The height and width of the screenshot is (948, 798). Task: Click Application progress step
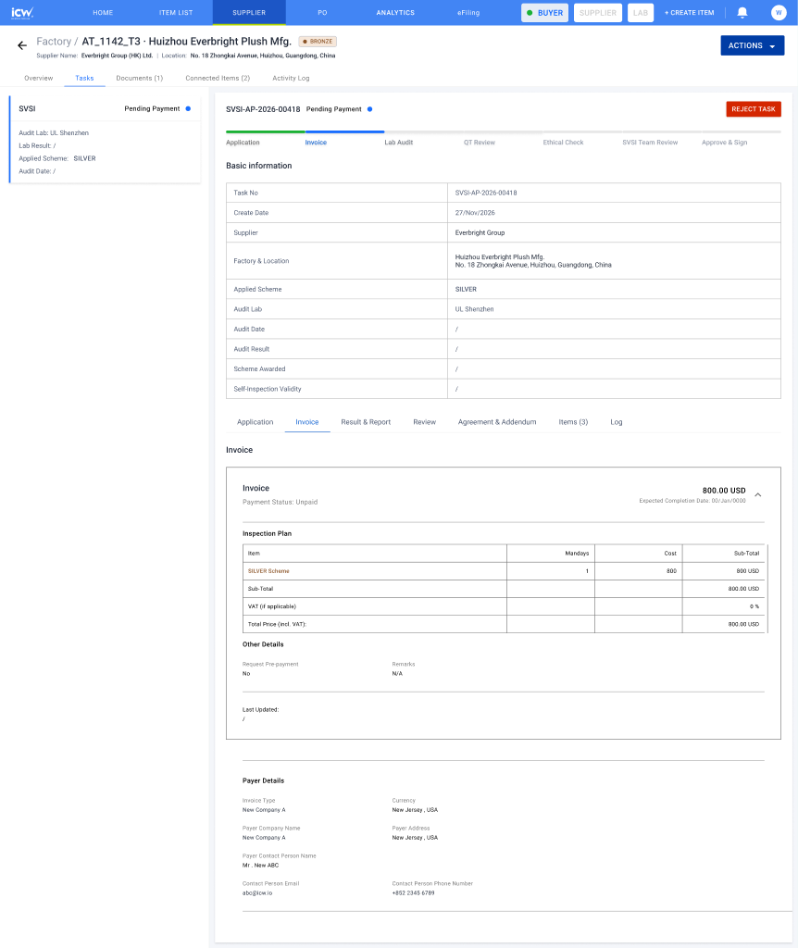243,142
